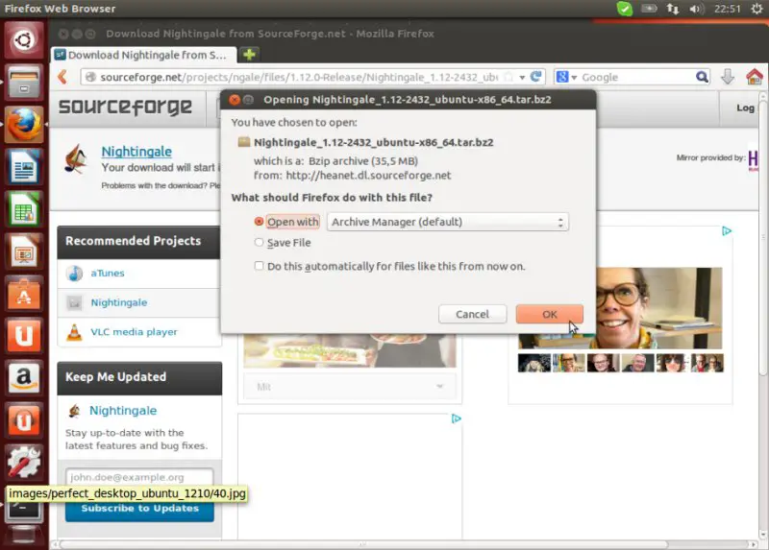Launch LibreOffice Impress from dock
Viewport: 769px width, 550px height.
[x=23, y=251]
